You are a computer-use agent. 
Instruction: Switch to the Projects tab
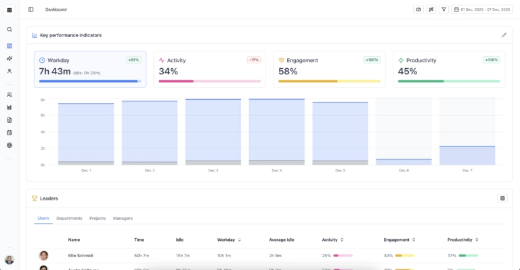97,218
